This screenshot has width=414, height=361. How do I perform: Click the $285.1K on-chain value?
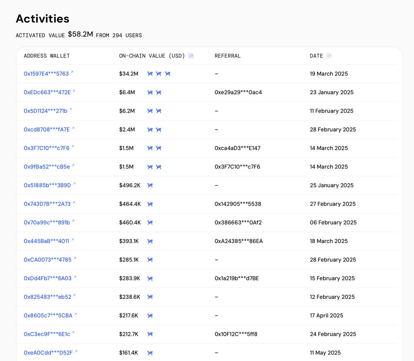click(x=129, y=260)
